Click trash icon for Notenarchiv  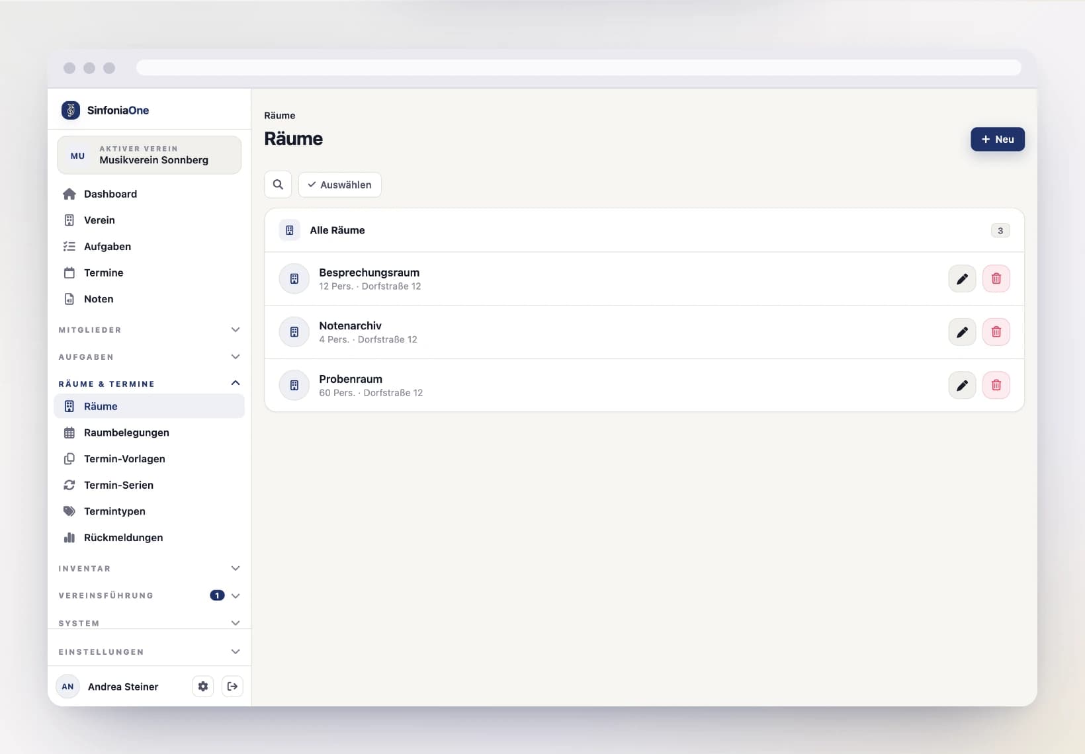pyautogui.click(x=996, y=332)
